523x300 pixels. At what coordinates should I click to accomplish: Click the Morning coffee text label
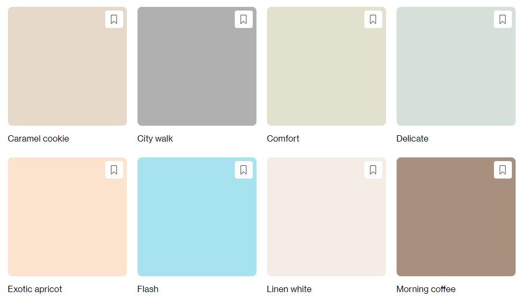(x=426, y=289)
